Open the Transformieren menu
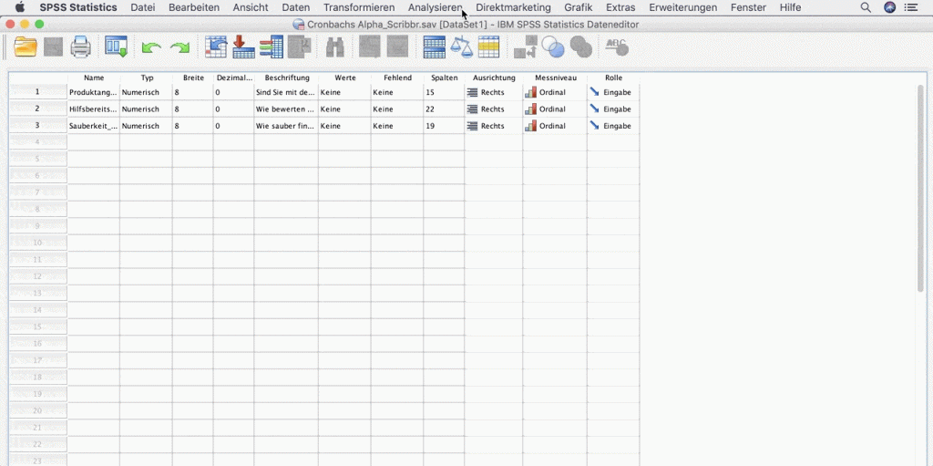This screenshot has height=466, width=933. pyautogui.click(x=359, y=7)
